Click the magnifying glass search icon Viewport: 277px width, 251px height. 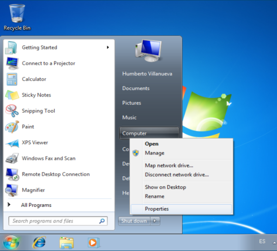pos(102,221)
